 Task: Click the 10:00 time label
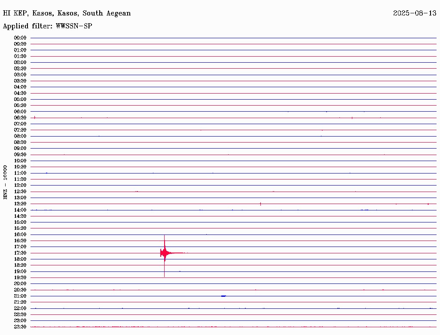[20, 161]
